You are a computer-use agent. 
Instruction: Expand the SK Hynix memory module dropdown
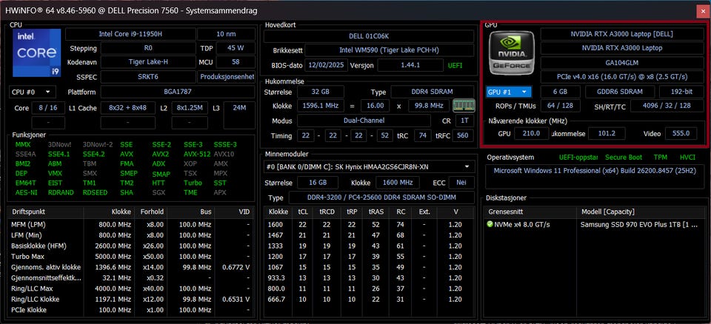370,166
